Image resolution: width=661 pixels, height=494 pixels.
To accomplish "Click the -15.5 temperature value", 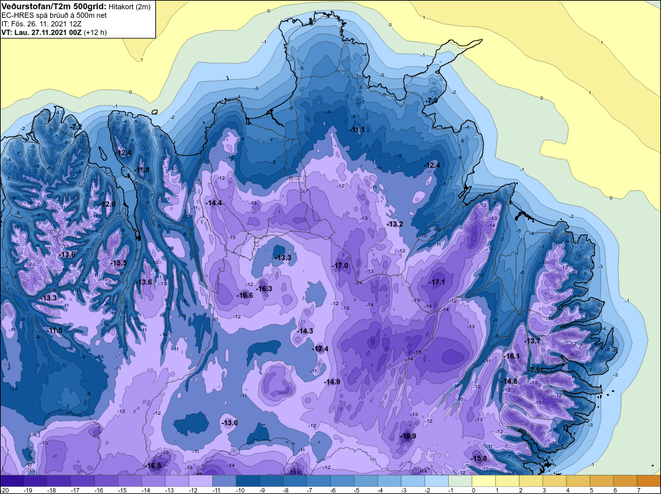I will [x=118, y=263].
